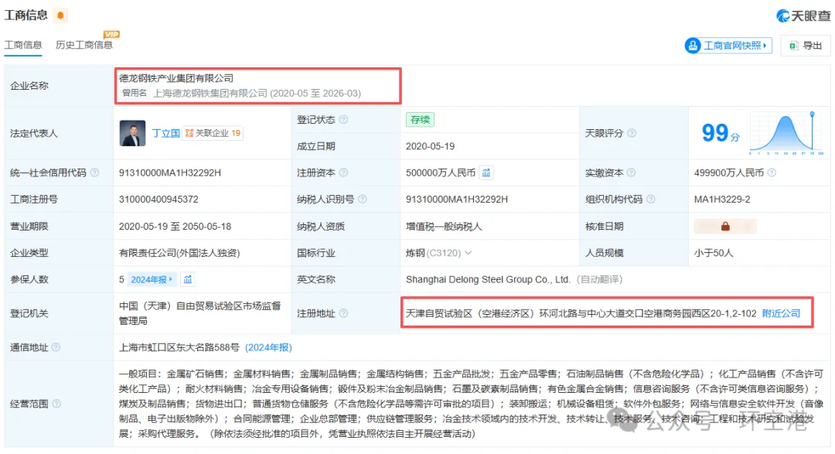This screenshot has width=835, height=454.
Task: Click the 小于50人 staff size value
Action: pos(714,253)
